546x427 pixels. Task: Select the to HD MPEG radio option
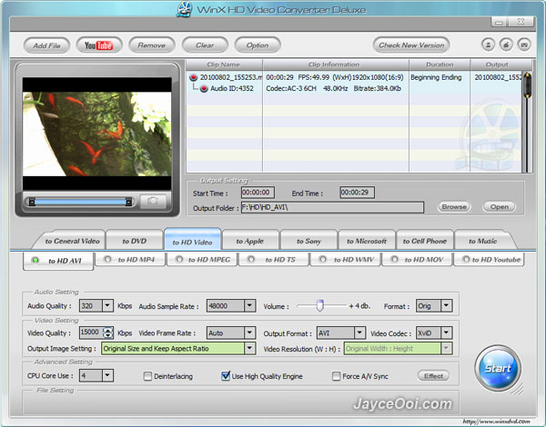point(179,259)
